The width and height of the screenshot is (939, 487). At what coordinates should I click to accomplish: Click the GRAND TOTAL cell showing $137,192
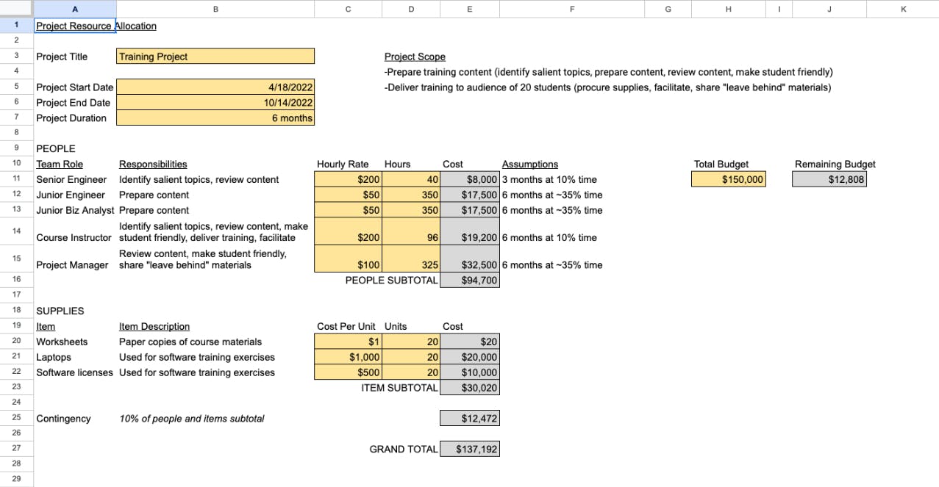469,448
